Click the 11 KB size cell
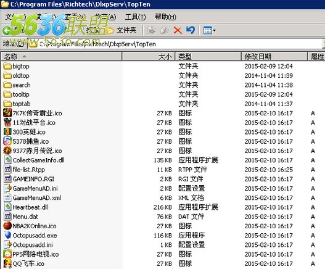Image resolution: width=325 pixels, height=269 pixels. (165, 170)
